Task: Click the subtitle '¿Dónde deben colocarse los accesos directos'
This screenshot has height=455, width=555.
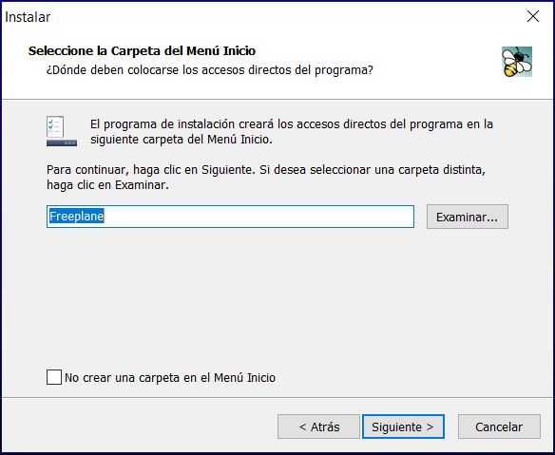Action: click(x=209, y=70)
